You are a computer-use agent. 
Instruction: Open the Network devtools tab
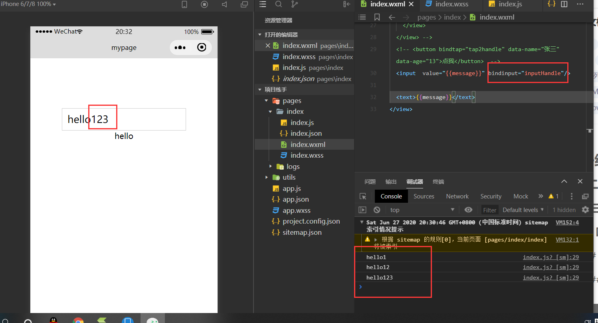tap(457, 196)
